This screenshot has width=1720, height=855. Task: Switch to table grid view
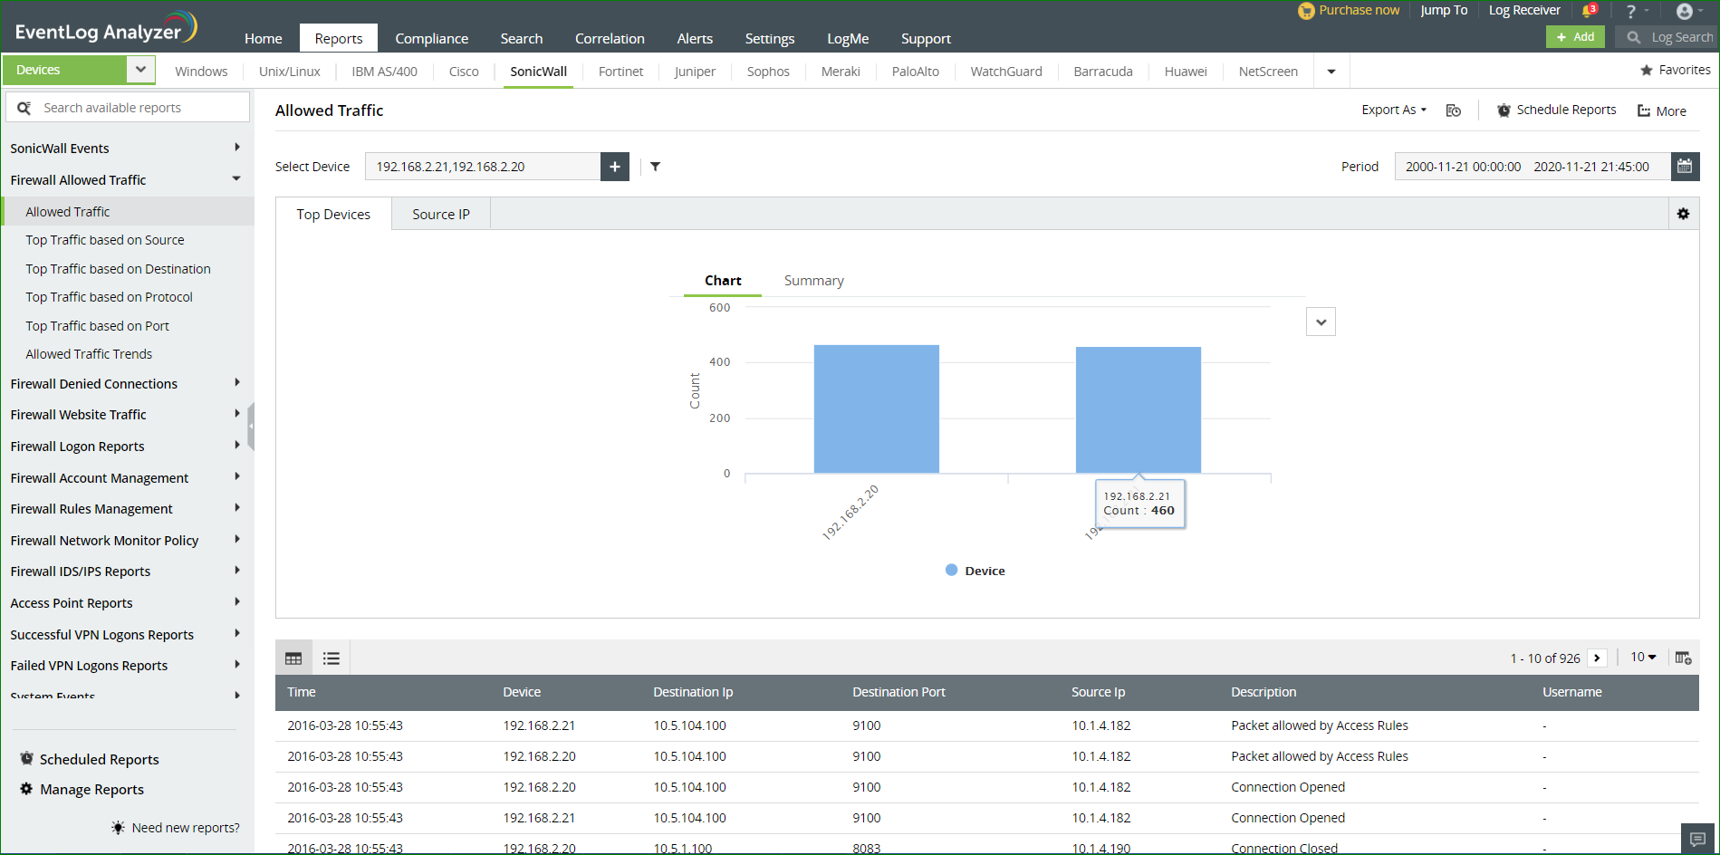click(293, 658)
